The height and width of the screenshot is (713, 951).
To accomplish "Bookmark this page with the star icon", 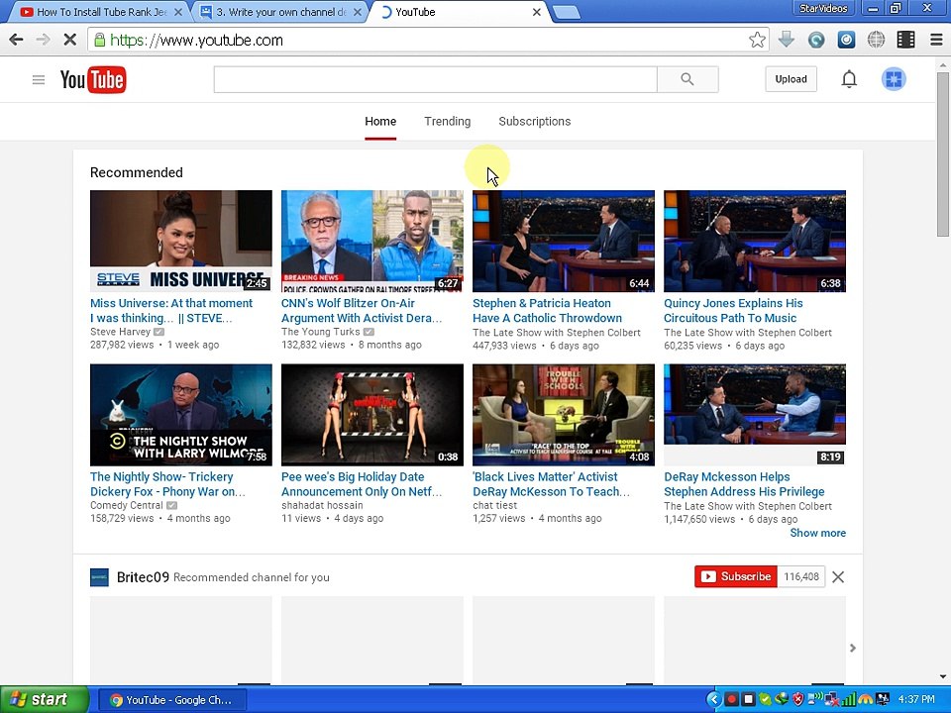I will point(757,40).
